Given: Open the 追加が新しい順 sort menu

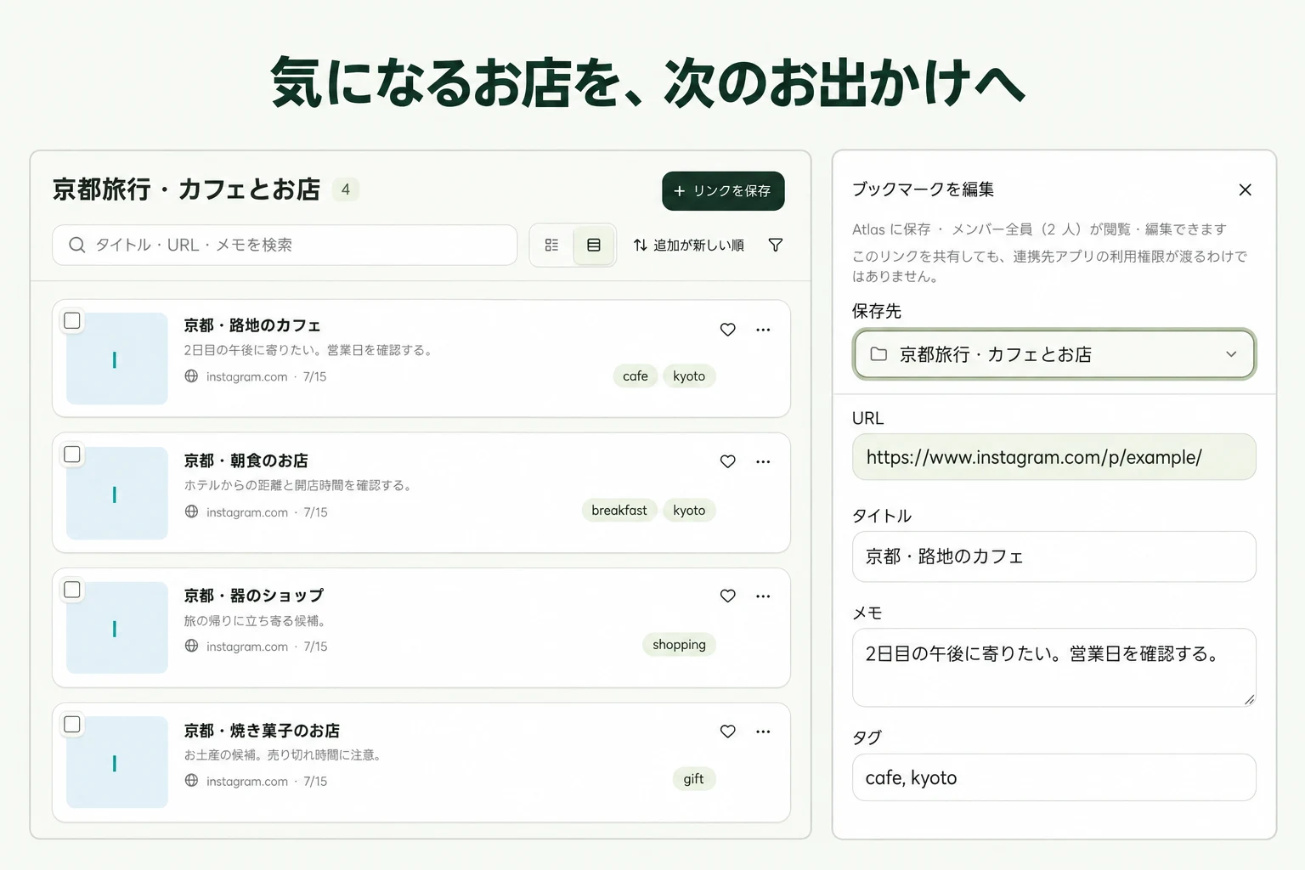Looking at the screenshot, I should click(x=689, y=245).
